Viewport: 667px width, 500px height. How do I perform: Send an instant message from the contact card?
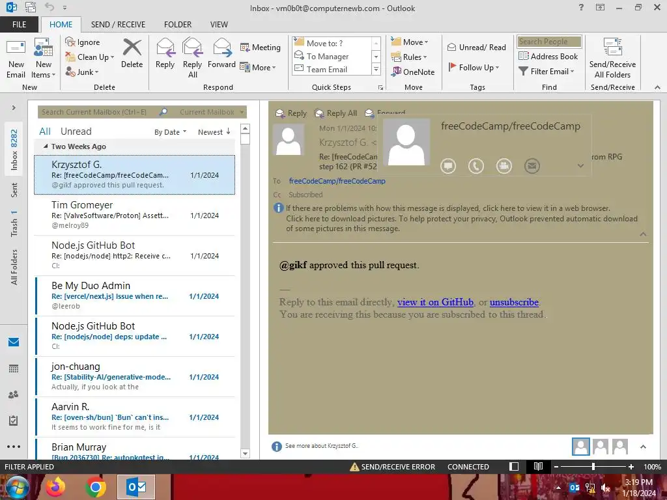click(448, 165)
